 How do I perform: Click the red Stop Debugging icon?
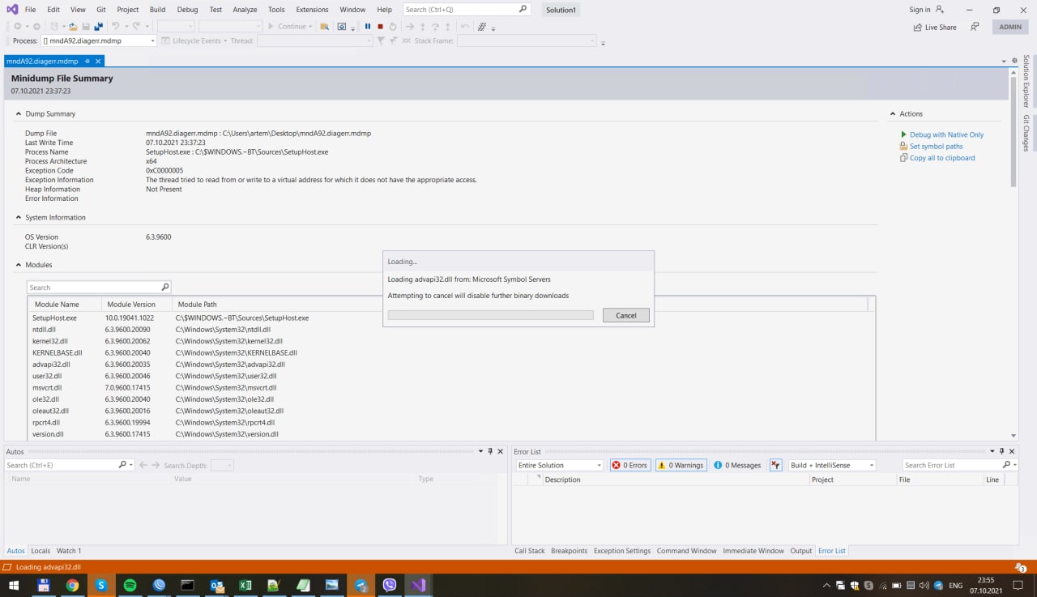[x=380, y=26]
